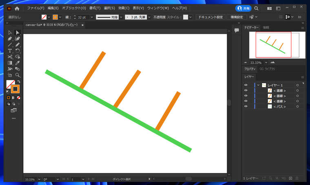Open the 効果(C) menu

[x=124, y=8]
